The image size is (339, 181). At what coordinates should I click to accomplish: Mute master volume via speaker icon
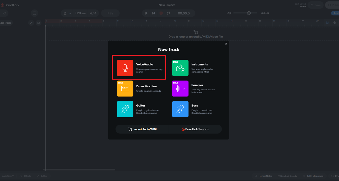(229, 13)
